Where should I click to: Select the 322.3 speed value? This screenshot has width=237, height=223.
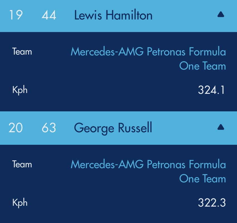211,203
